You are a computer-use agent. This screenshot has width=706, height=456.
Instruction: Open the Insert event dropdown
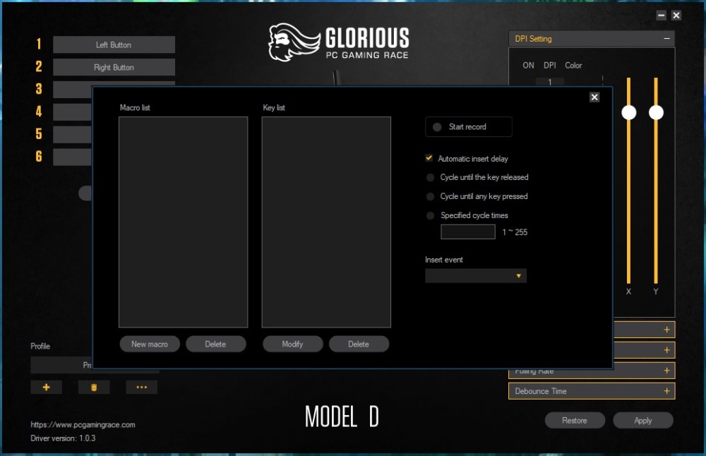(475, 275)
